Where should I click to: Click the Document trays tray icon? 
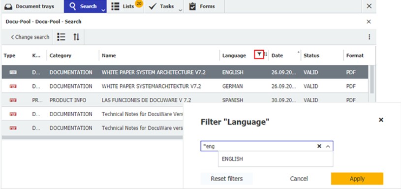coord(8,7)
